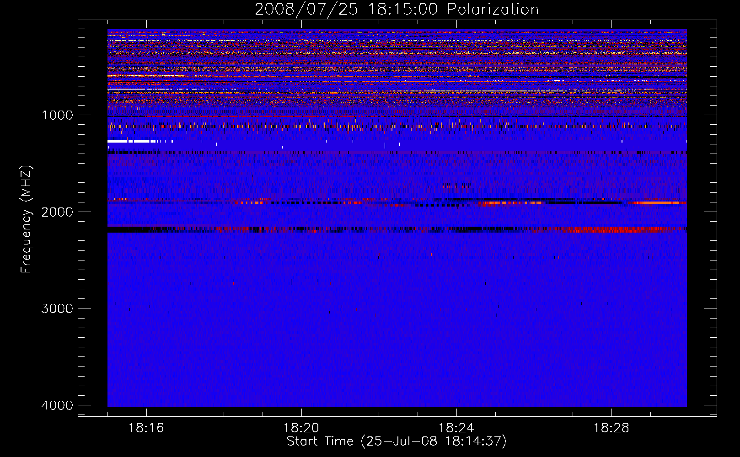Click the 18:28 time tick label
Viewport: 740px width, 457px height.
click(x=611, y=428)
